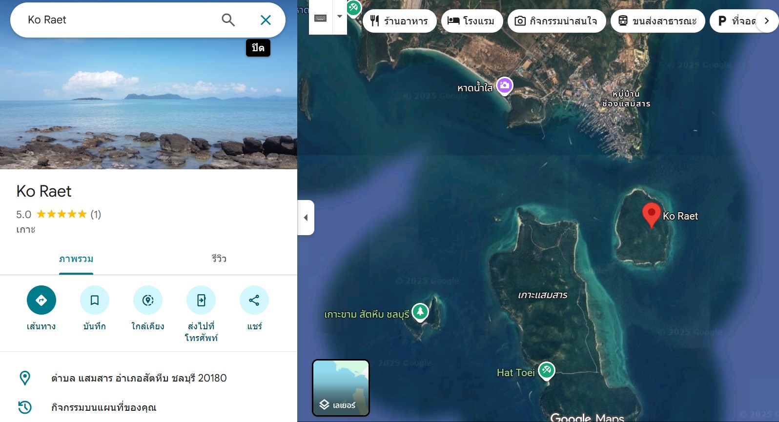Switch to the รีวิว tab
Image resolution: width=779 pixels, height=422 pixels.
pos(219,259)
